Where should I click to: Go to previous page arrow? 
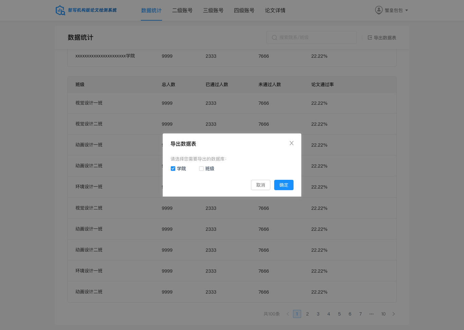pos(288,314)
